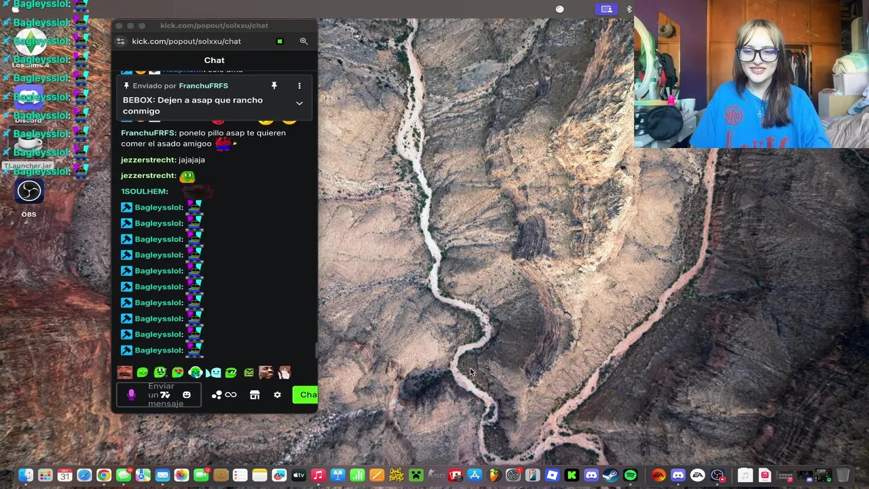
Task: Open chat settings gear icon
Action: click(x=277, y=395)
